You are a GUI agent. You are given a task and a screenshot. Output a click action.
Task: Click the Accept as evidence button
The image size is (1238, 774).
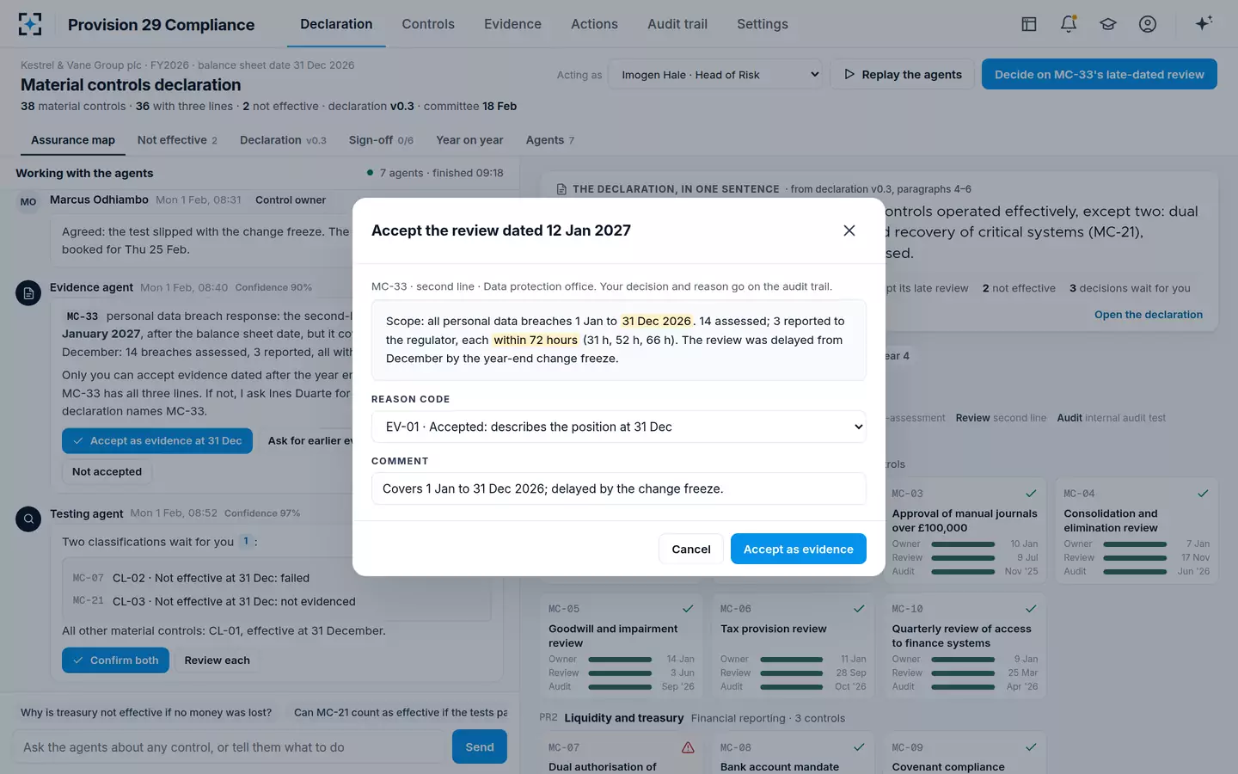click(799, 549)
